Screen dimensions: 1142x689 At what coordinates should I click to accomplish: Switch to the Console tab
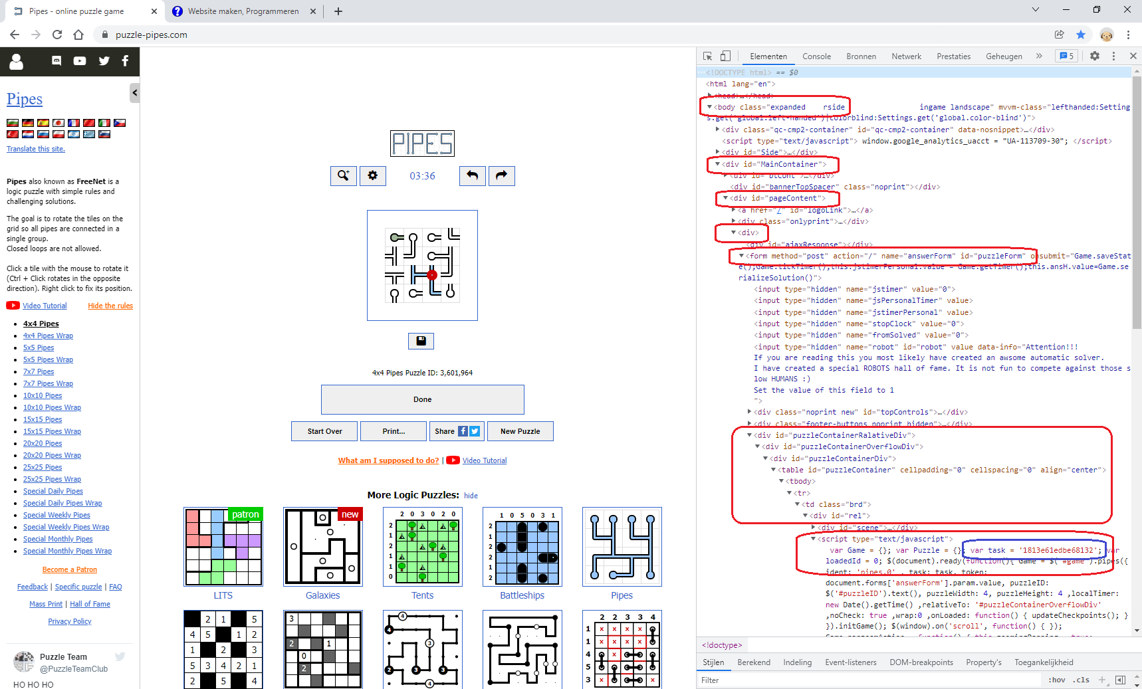point(816,56)
